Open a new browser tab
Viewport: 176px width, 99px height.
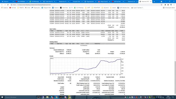point(154,2)
